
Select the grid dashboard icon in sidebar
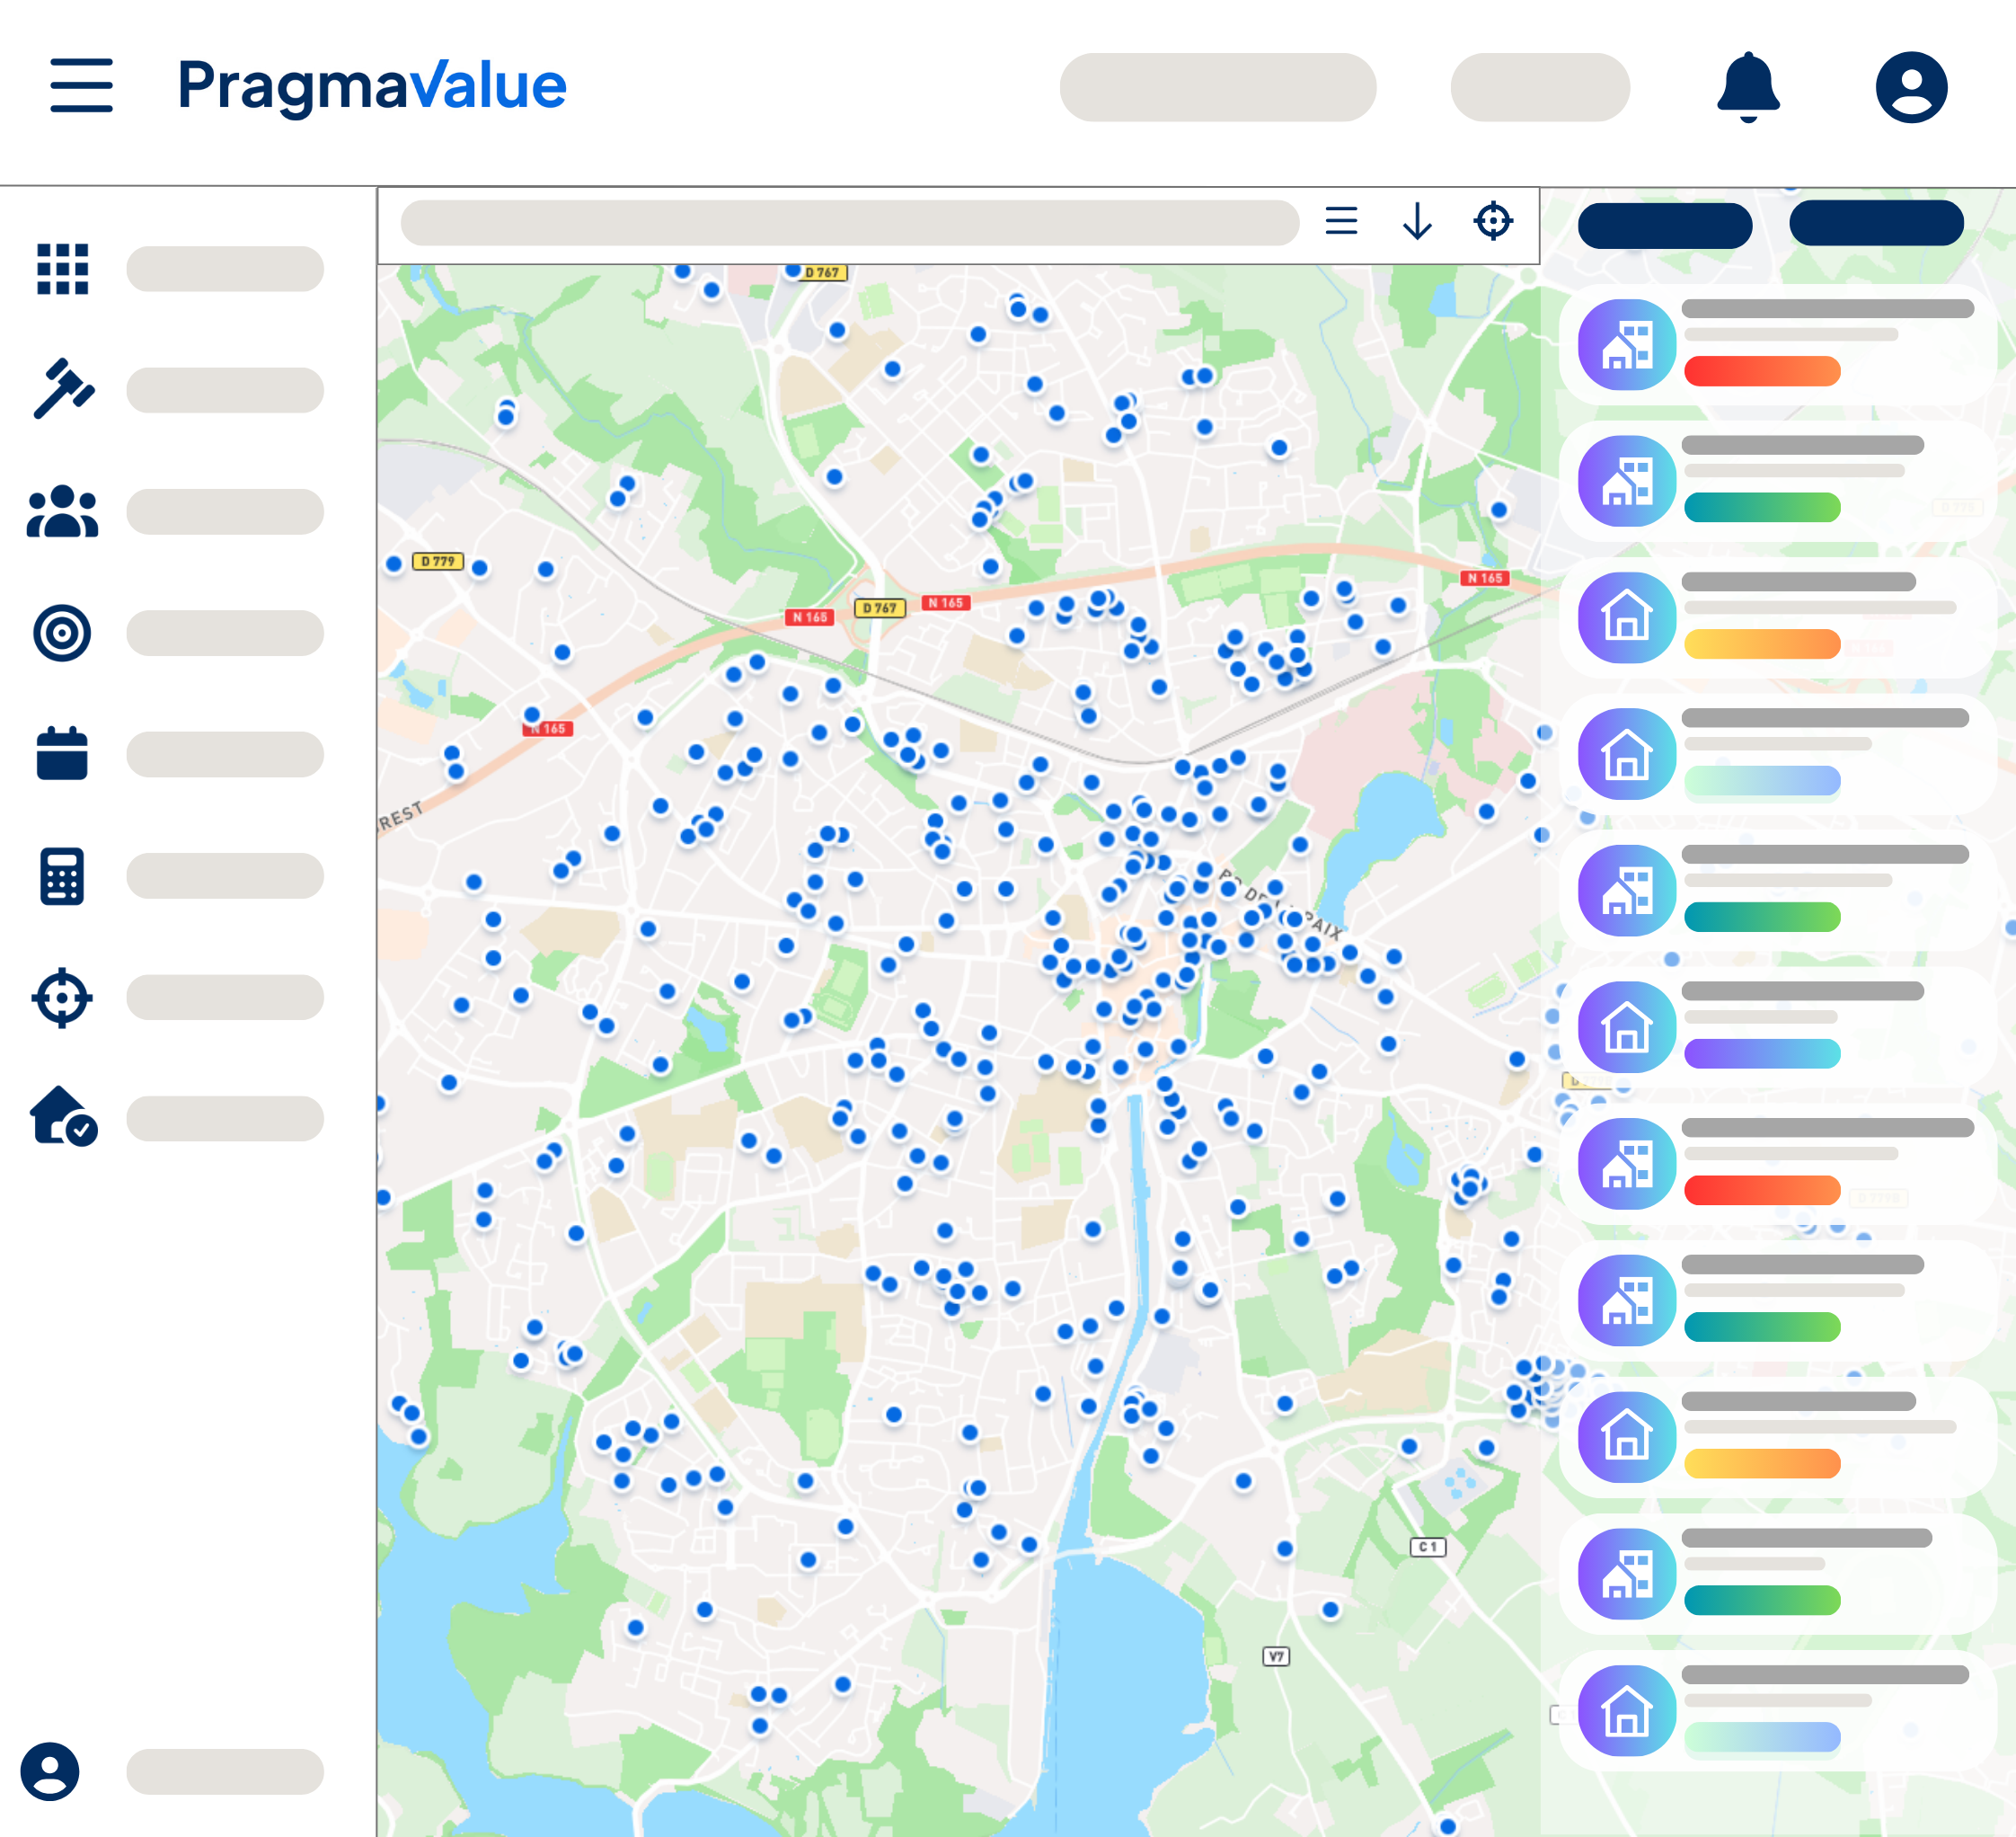(62, 269)
